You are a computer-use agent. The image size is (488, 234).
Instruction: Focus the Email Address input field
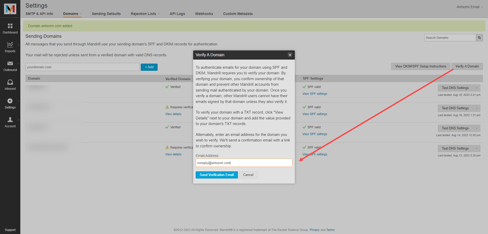coord(244,163)
